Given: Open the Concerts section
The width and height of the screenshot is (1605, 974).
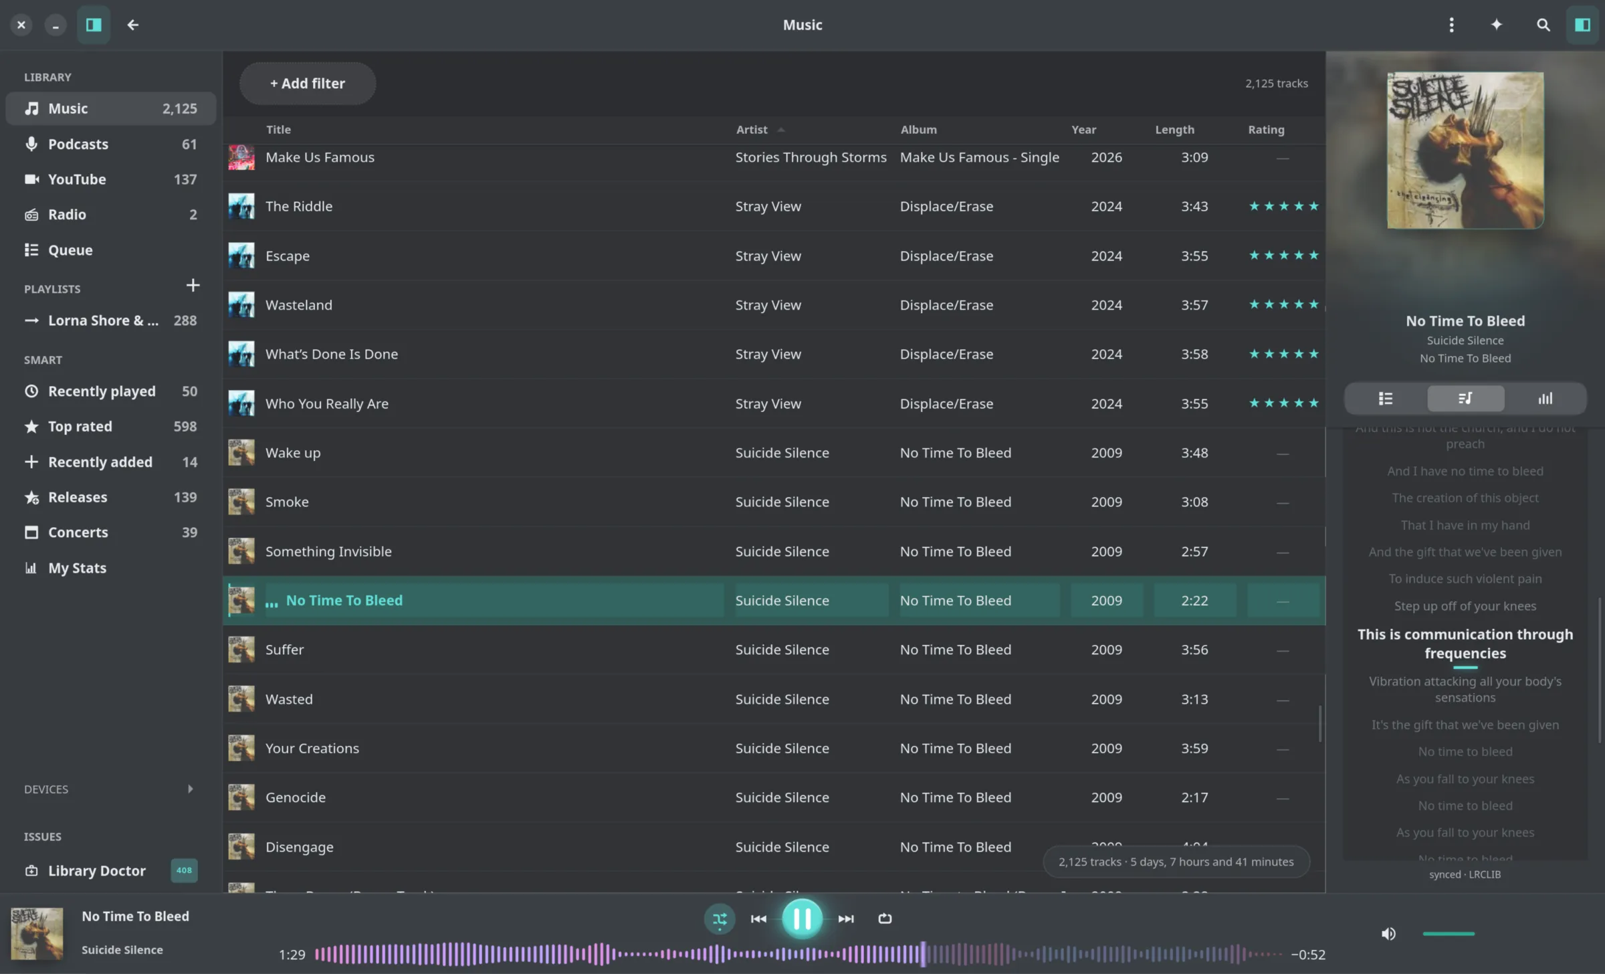Looking at the screenshot, I should 111,532.
